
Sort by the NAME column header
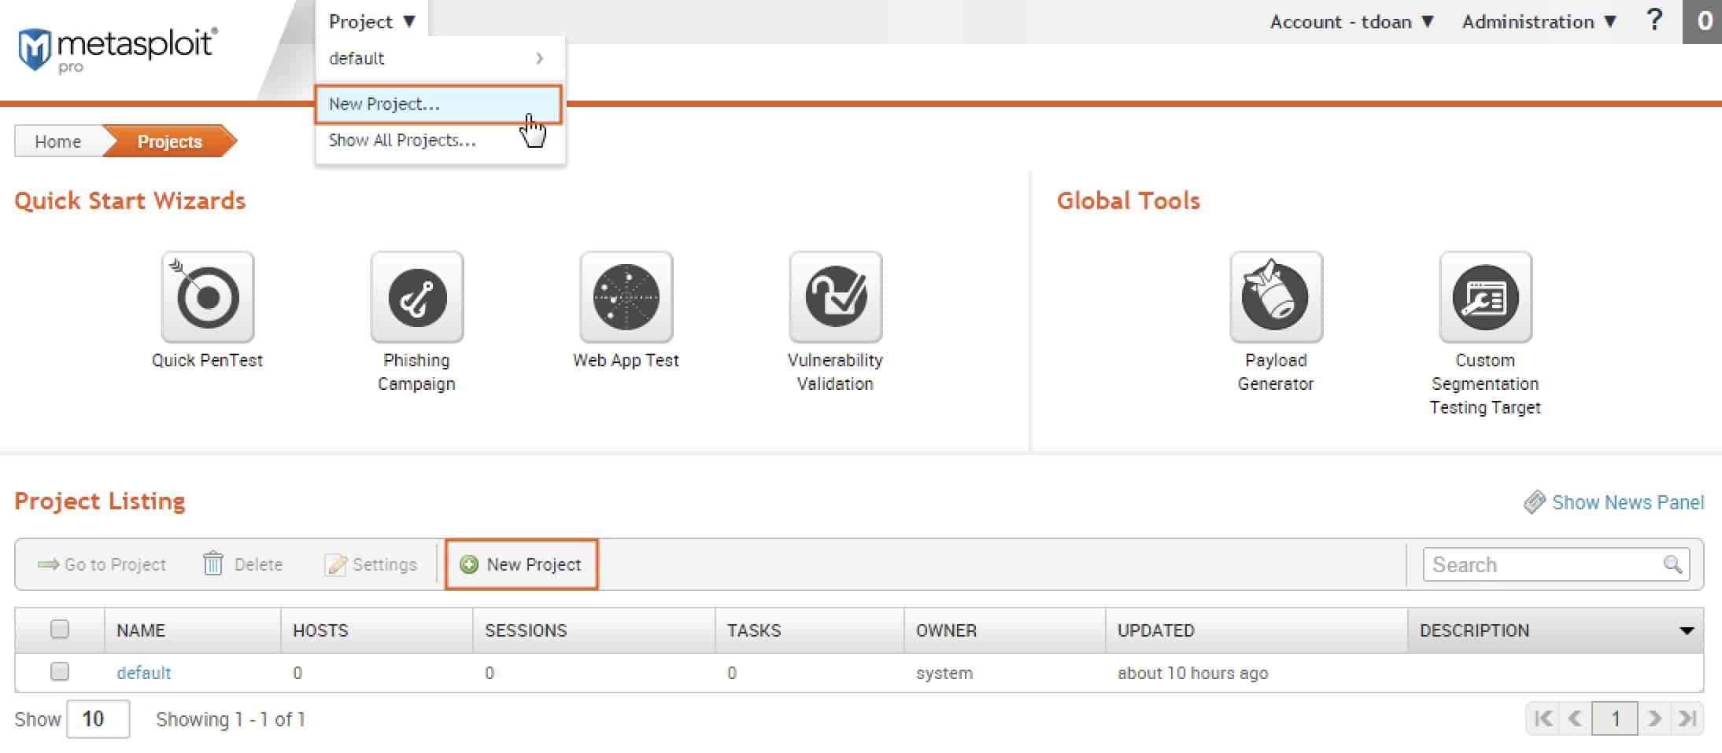coord(193,630)
